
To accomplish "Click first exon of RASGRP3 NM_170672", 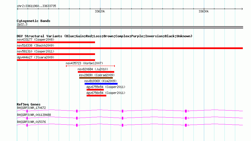I will pyautogui.click(x=27, y=111).
